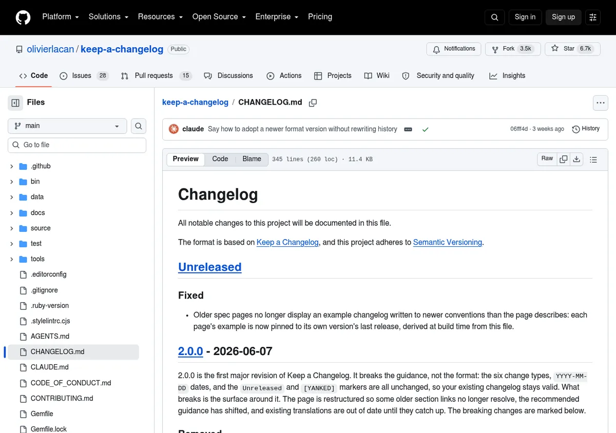Open the Issues tab
Viewport: 616px width, 433px height.
coord(84,76)
